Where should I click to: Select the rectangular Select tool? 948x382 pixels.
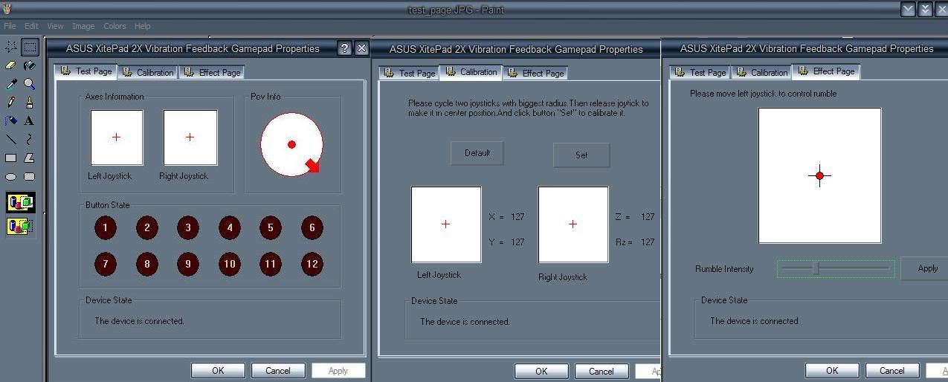click(x=30, y=47)
